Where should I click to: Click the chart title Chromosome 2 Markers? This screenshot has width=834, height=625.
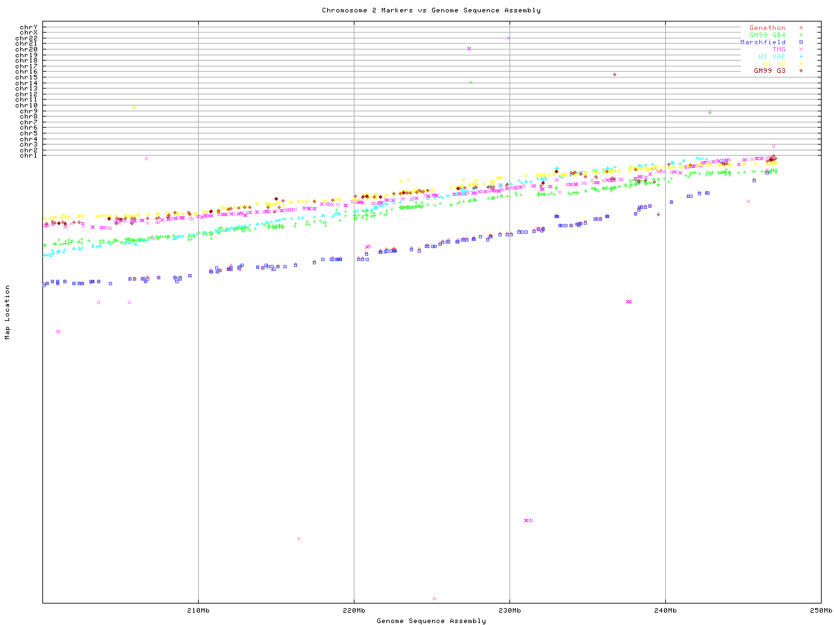pyautogui.click(x=431, y=10)
